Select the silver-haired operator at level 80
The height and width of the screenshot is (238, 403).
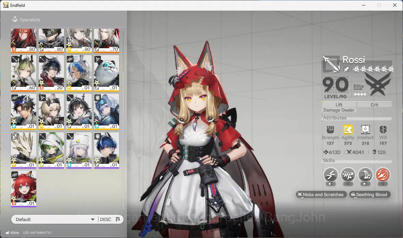point(79,40)
